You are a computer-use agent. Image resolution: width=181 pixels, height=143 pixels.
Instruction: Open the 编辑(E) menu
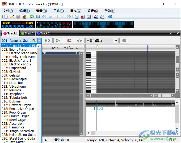tap(24, 11)
